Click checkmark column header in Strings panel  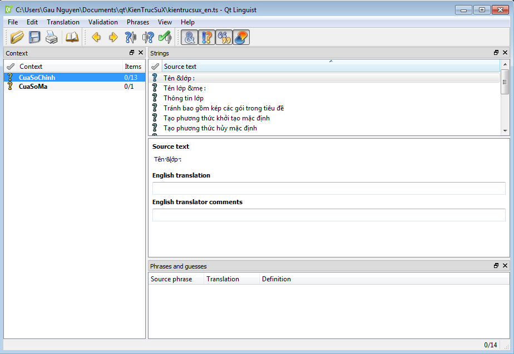click(x=155, y=67)
